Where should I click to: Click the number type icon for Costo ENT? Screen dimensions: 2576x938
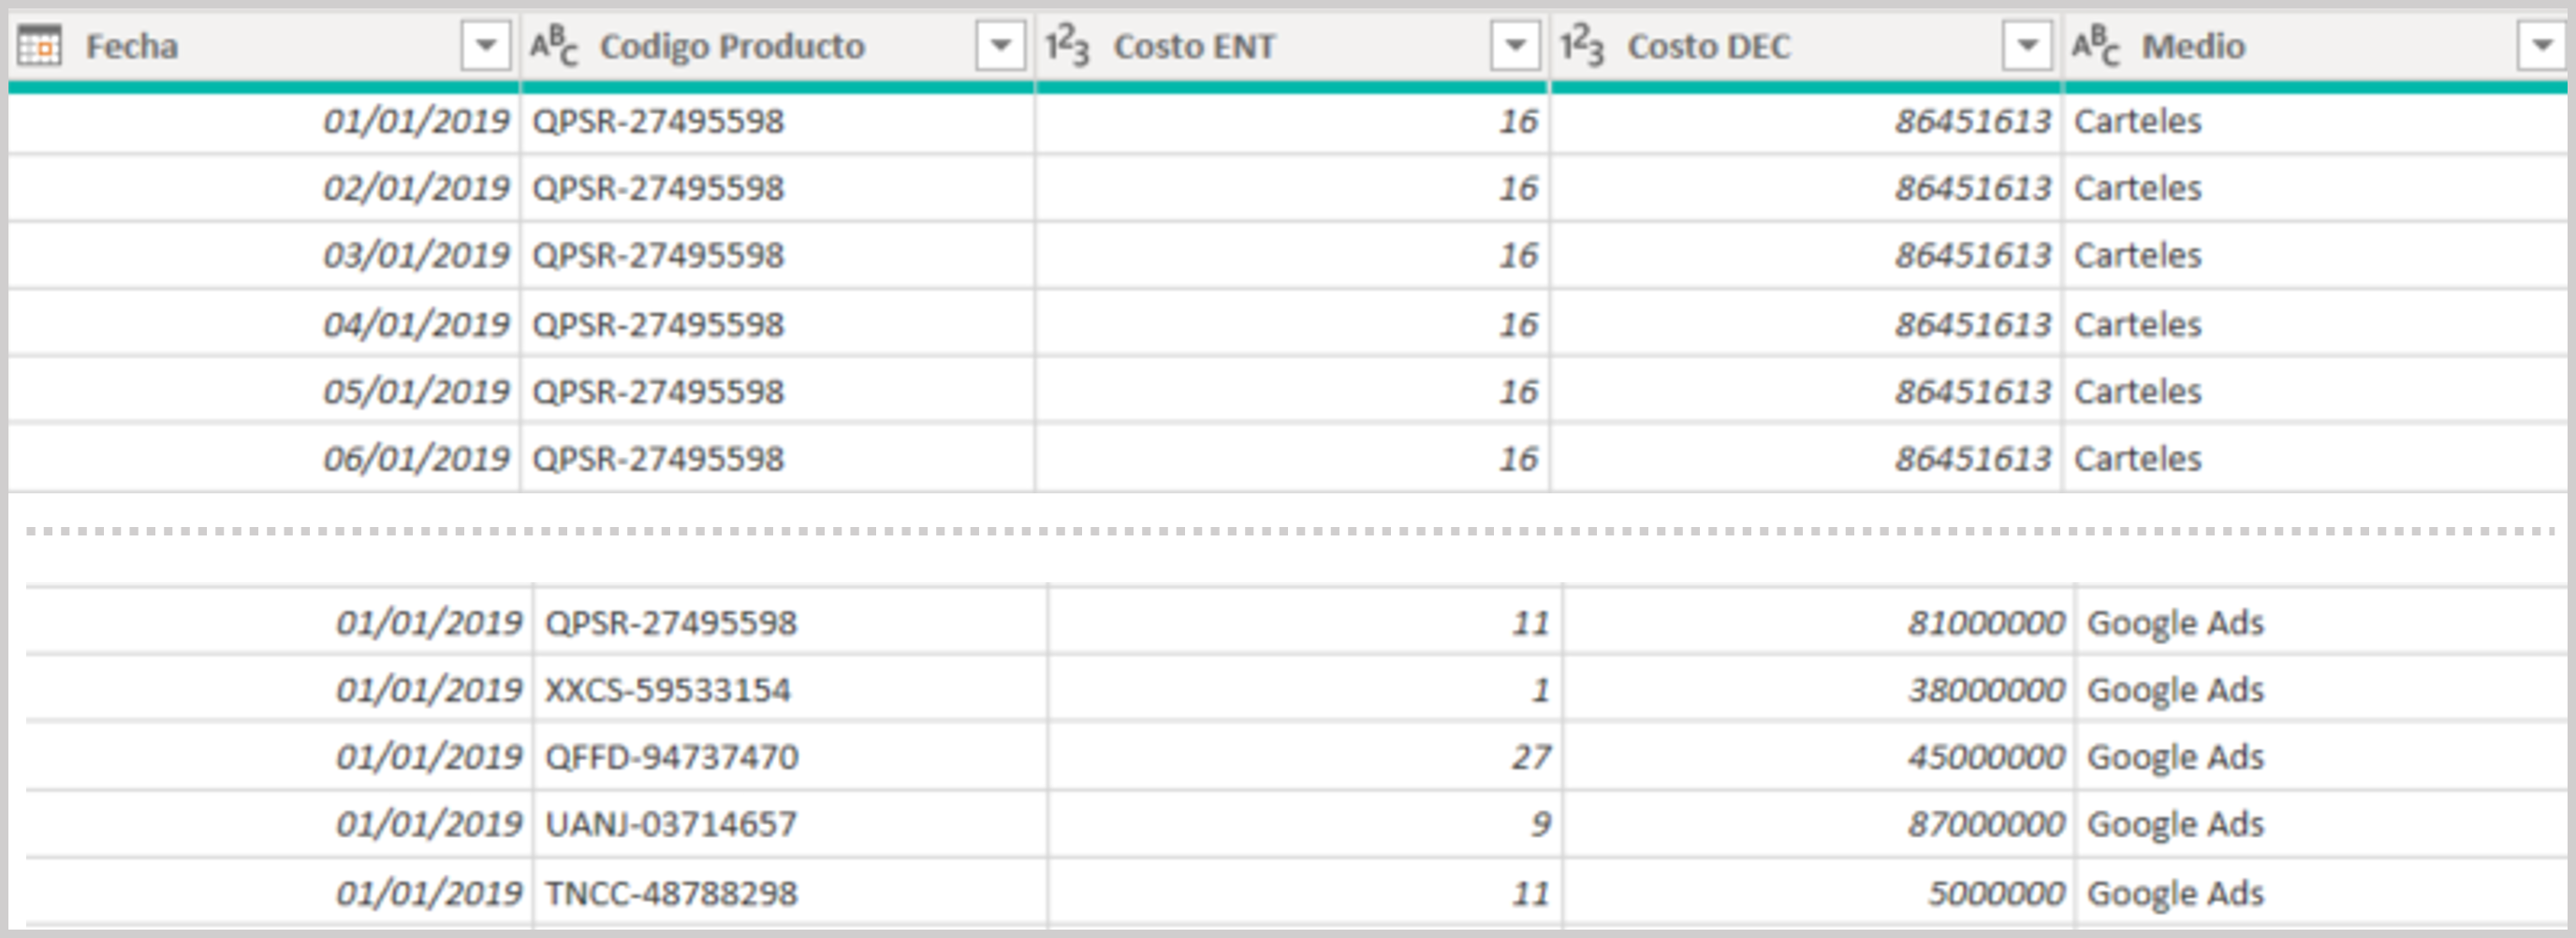tap(1066, 46)
